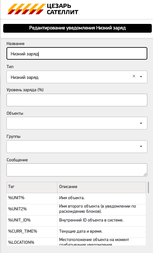Viewport: 153px width, 253px height.
Task: Click the Редактирование уведомления title bar
Action: [77, 28]
